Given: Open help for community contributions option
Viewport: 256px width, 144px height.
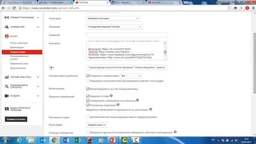Looking at the screenshot, I should point(175,132).
